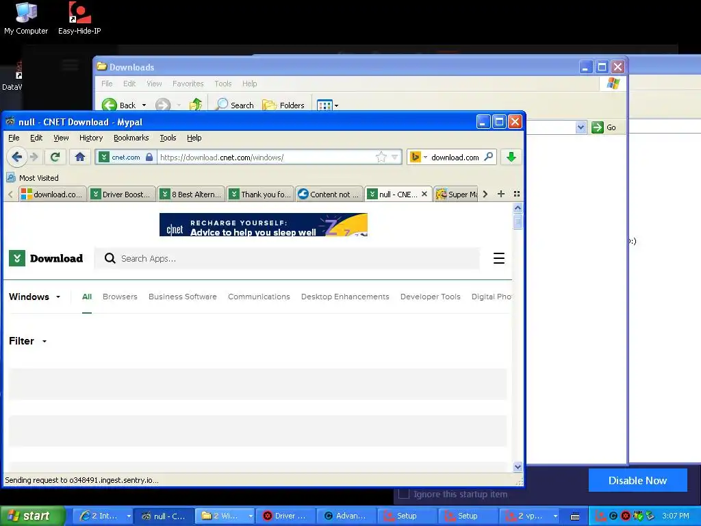Click the Search Apps field
This screenshot has width=701, height=526.
[x=287, y=258]
